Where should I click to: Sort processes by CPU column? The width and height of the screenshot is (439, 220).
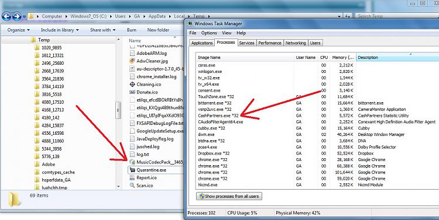coord(324,58)
